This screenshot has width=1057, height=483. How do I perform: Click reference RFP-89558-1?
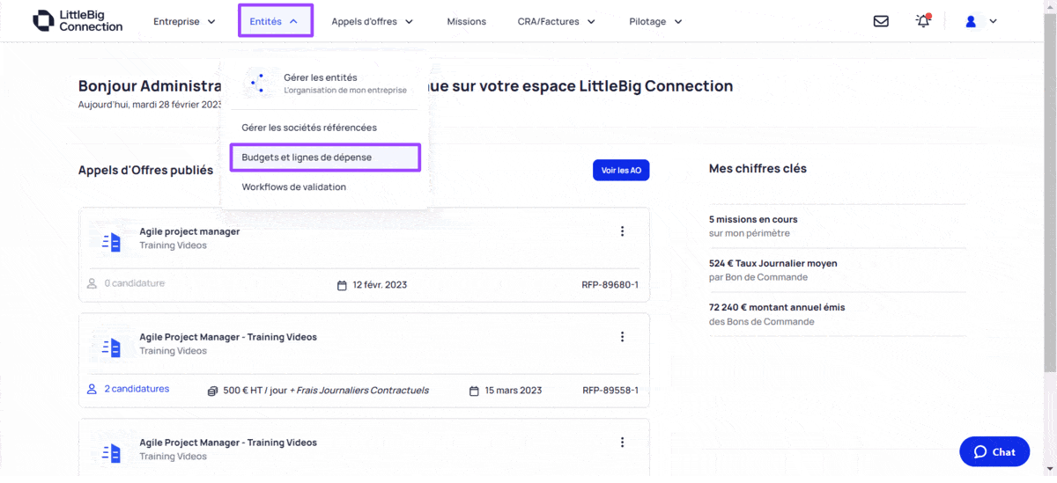click(x=610, y=391)
